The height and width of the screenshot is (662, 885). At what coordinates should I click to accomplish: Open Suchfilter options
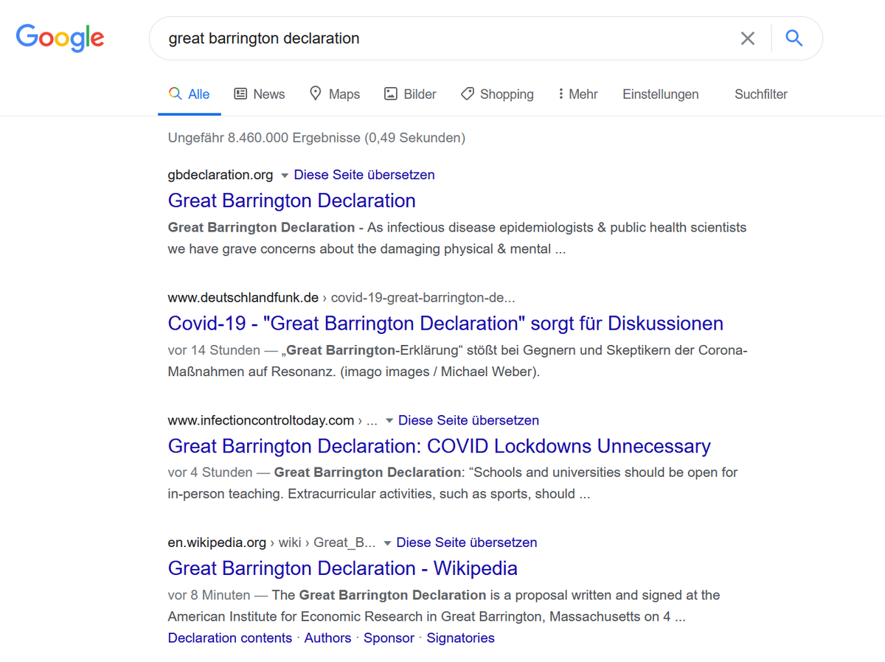tap(761, 94)
